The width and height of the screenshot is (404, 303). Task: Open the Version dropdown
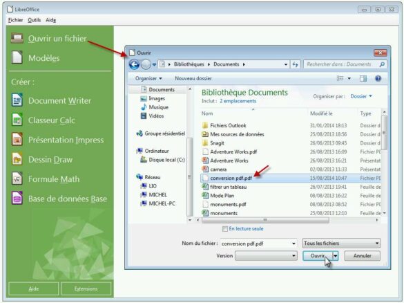(x=266, y=256)
